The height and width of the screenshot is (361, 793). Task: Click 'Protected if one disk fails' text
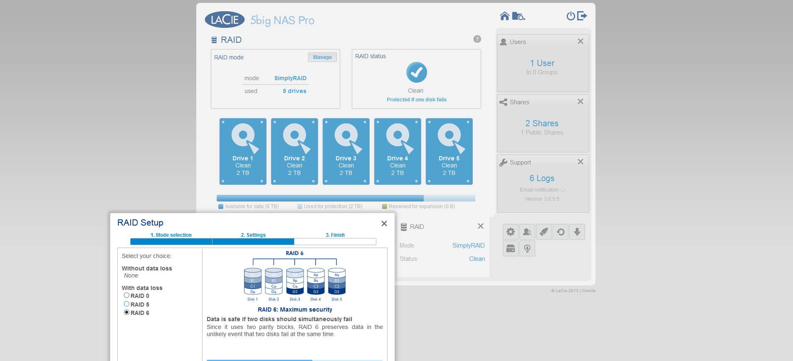click(417, 100)
